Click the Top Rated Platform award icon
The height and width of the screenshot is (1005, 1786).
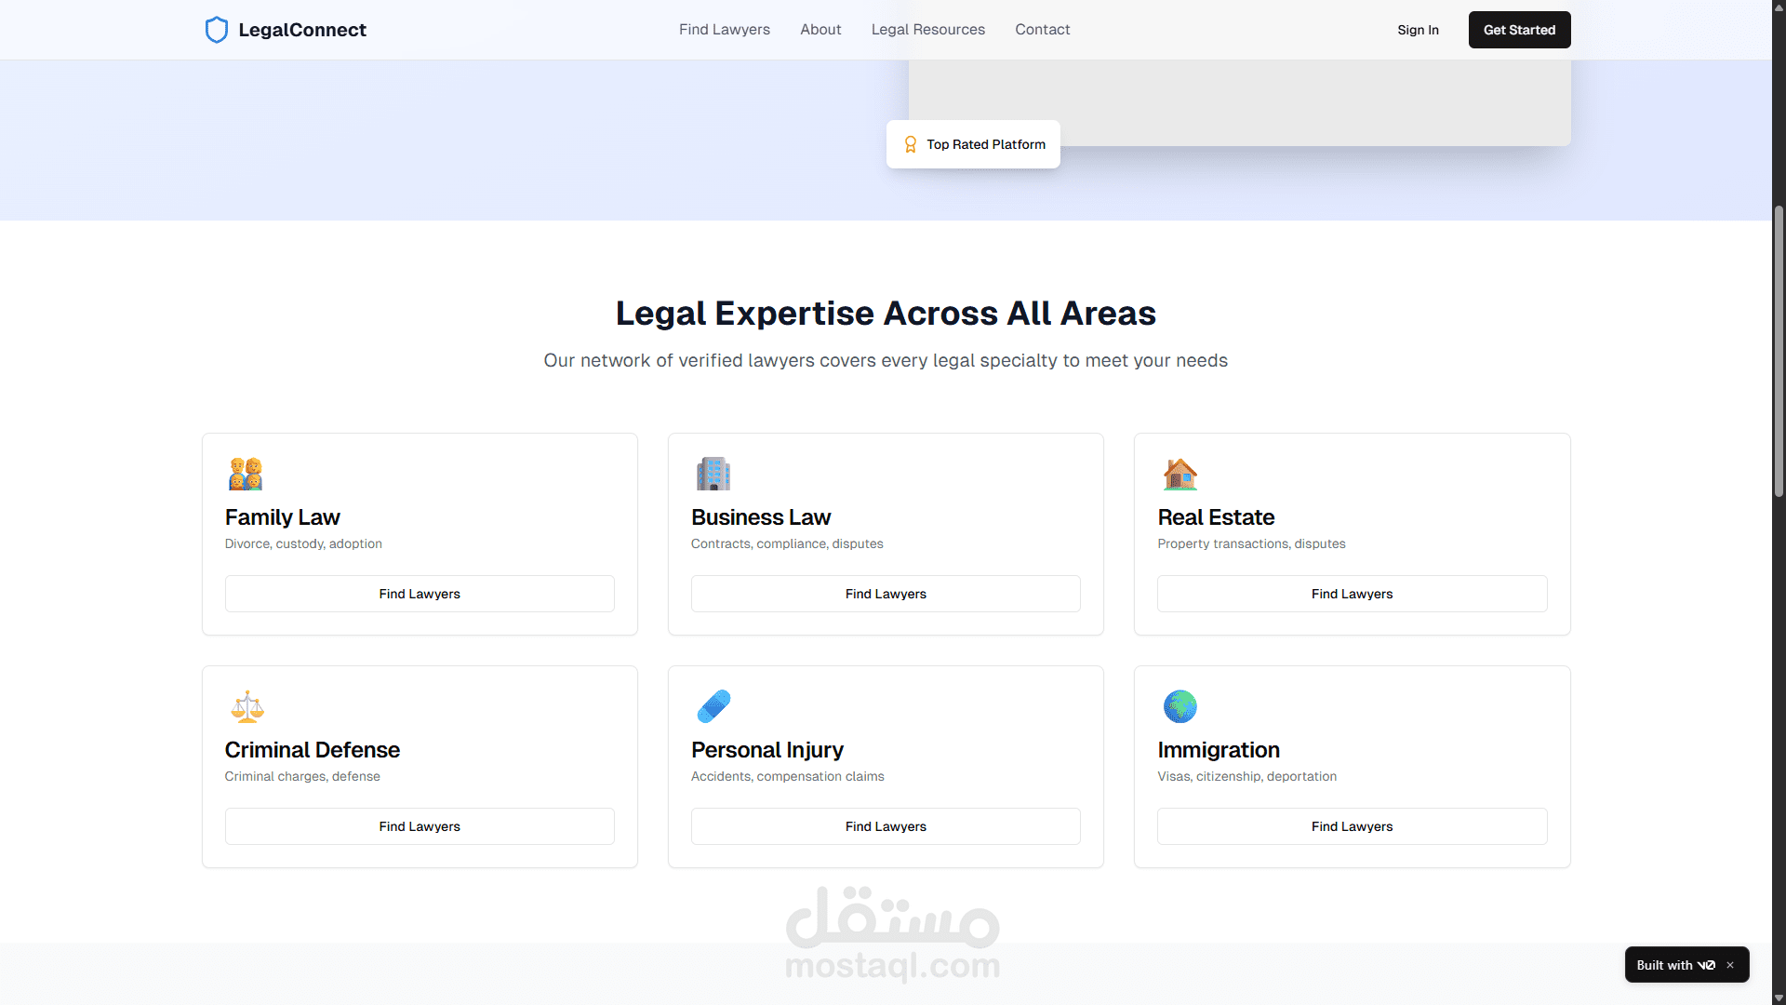click(x=911, y=144)
